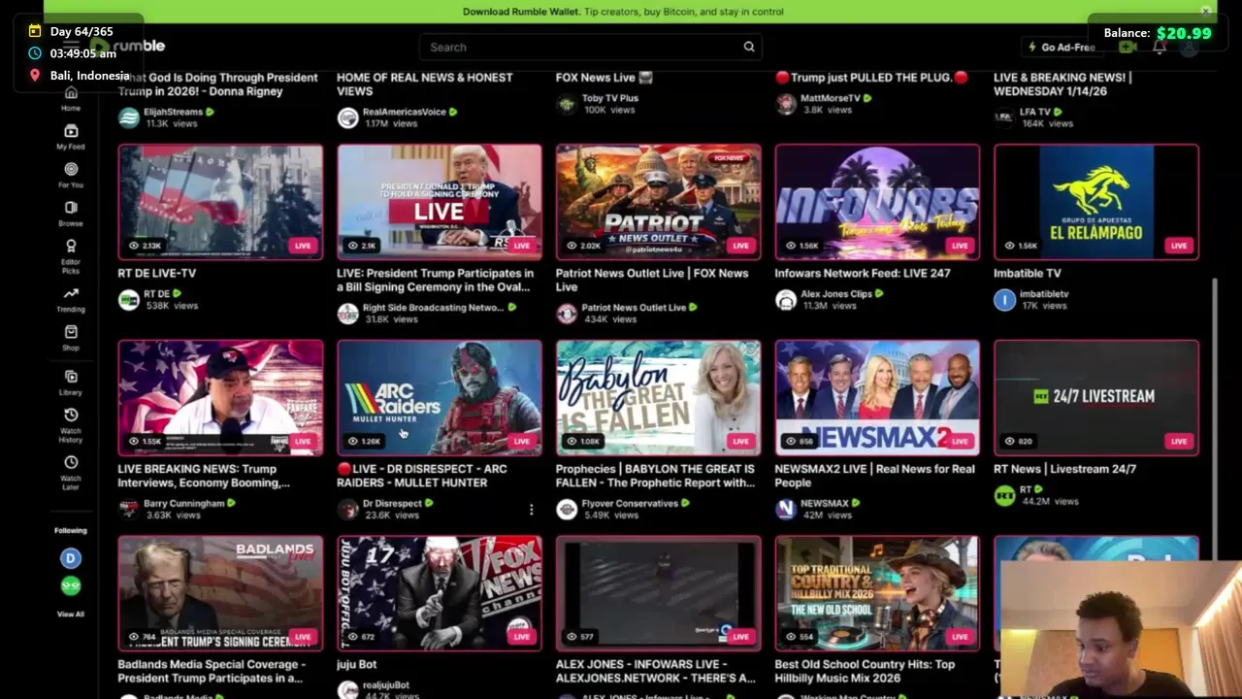Click Download Rumble Wallet banner link
1242x699 pixels.
[x=623, y=12]
